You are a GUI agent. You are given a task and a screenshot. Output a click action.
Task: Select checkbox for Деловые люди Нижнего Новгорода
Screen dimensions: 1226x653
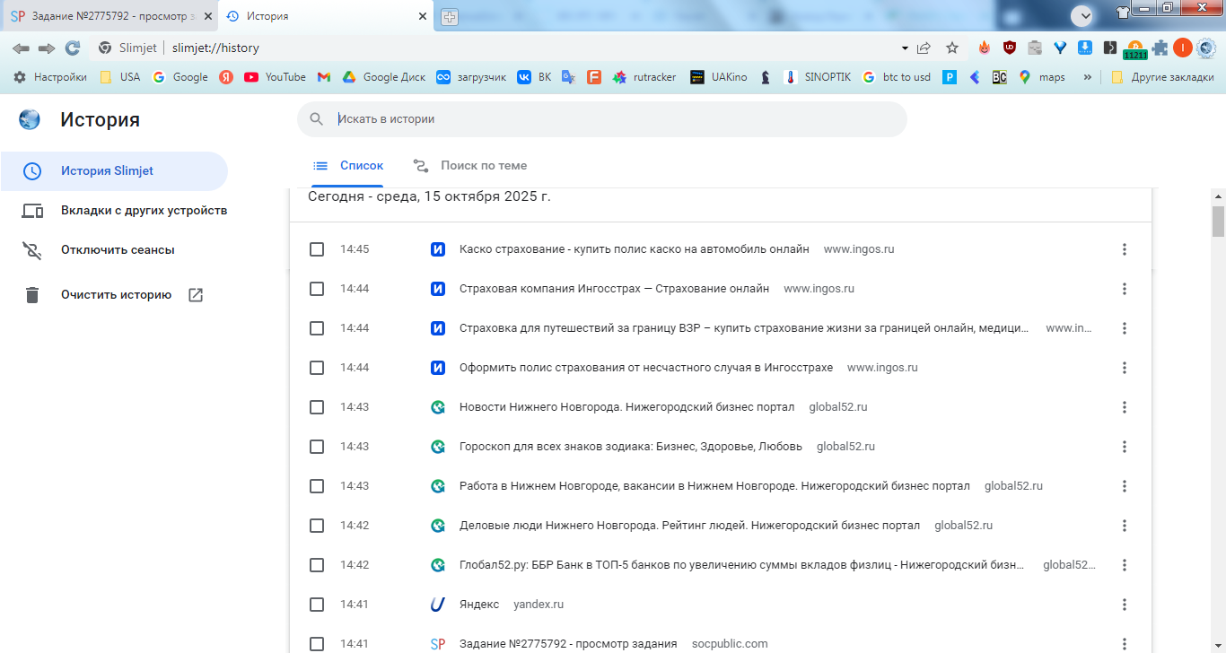click(317, 526)
